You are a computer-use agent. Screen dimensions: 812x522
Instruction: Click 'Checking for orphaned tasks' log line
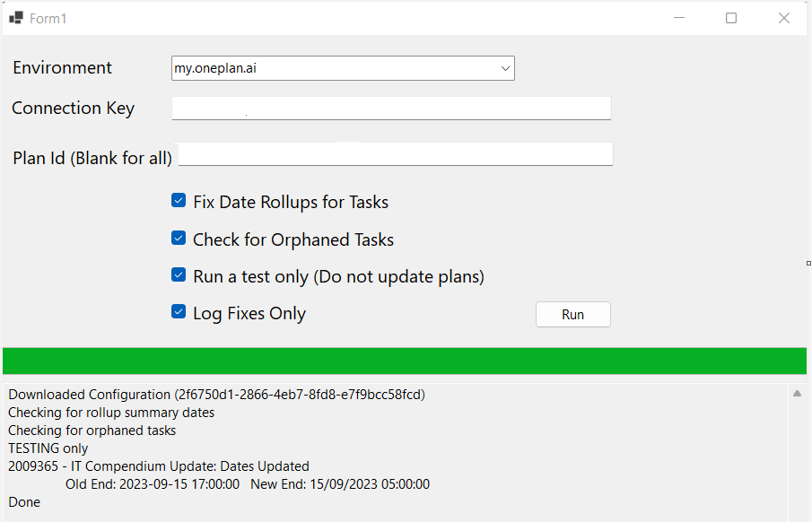pos(92,431)
